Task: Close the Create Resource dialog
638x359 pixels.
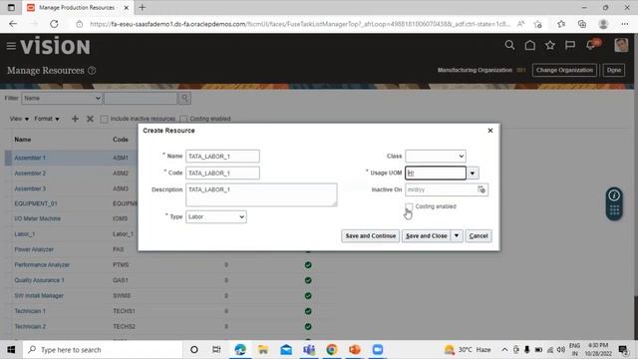Action: coord(490,131)
